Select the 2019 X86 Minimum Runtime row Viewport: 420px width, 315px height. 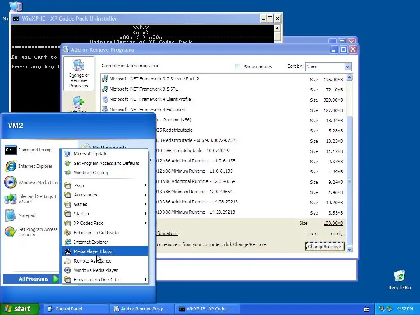tap(251, 212)
